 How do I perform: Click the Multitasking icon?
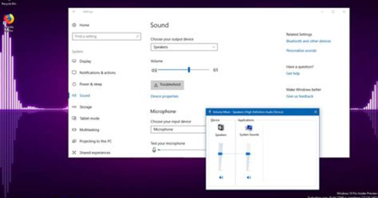point(74,130)
